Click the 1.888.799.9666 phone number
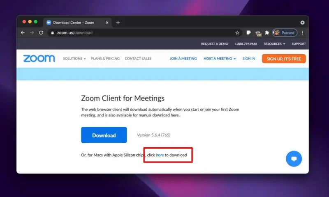Viewport: 329px width, 197px height. click(x=246, y=44)
